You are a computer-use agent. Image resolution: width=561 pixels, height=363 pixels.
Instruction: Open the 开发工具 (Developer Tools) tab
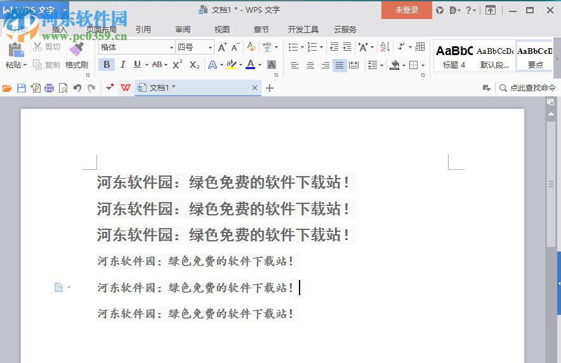tap(303, 30)
